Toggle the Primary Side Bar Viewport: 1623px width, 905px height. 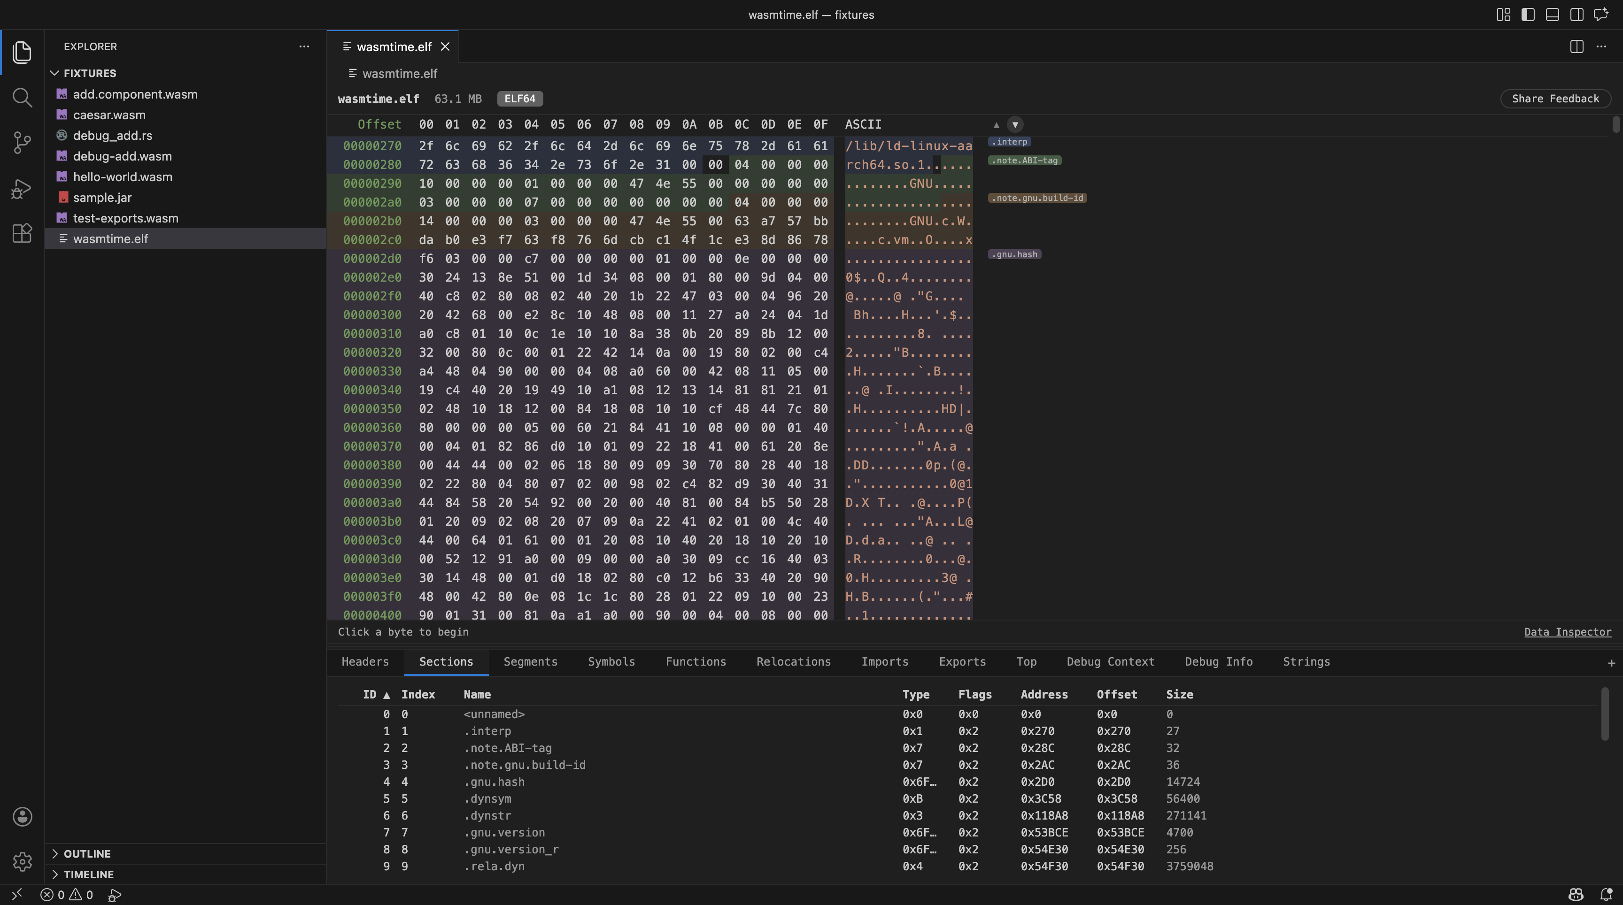[x=1528, y=15]
